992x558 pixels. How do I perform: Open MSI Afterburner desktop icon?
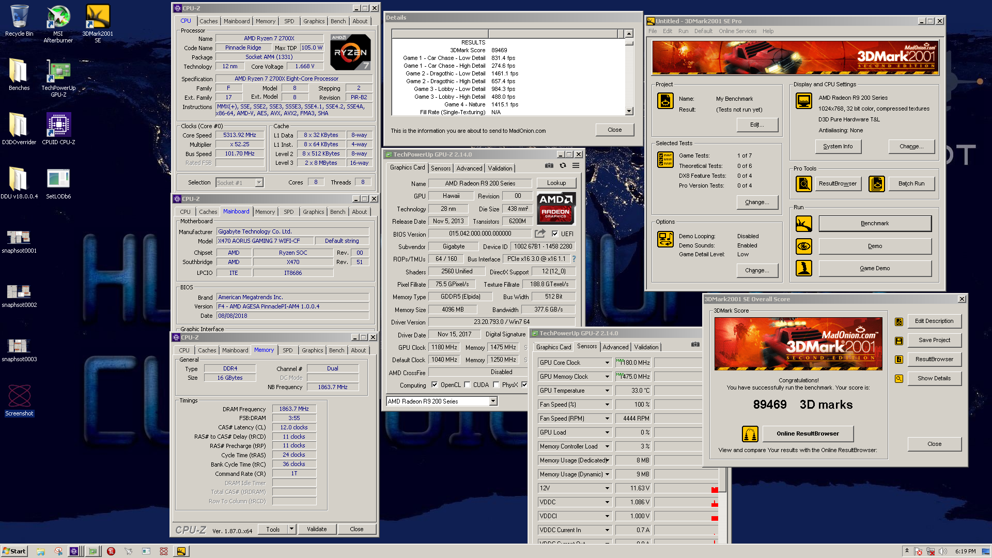(58, 24)
